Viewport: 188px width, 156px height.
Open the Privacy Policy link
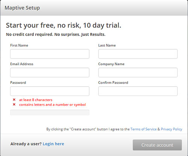pos(171,129)
